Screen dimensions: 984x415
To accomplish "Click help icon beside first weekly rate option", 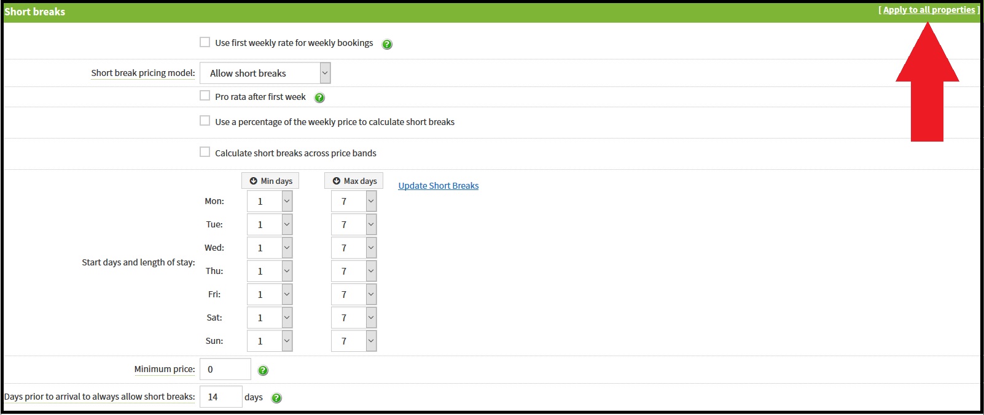I will 387,44.
